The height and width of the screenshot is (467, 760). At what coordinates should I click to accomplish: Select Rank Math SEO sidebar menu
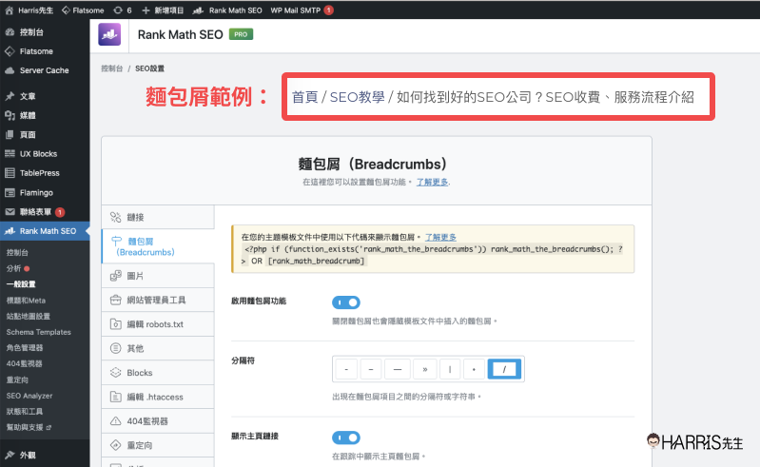pyautogui.click(x=45, y=231)
